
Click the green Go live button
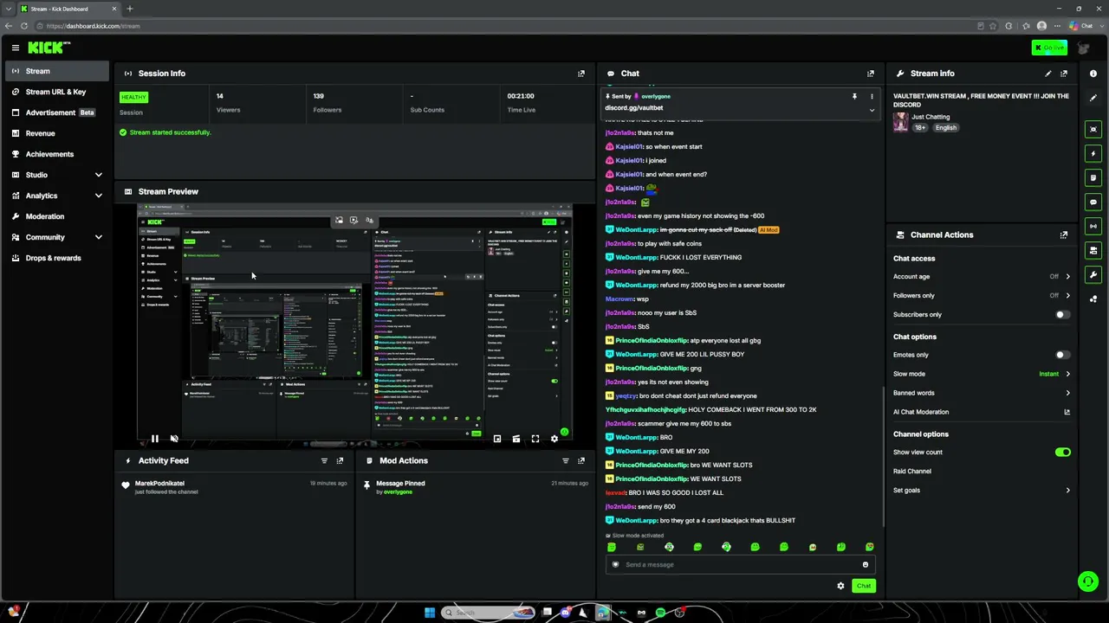(x=1049, y=48)
